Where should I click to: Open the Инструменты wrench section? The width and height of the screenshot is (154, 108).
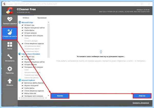click(x=10, y=58)
